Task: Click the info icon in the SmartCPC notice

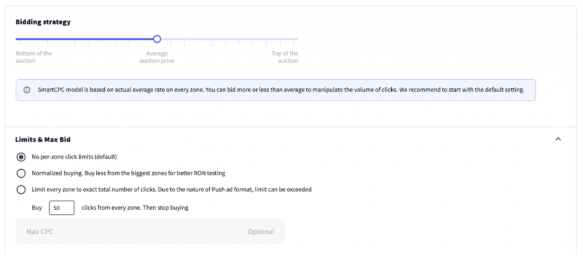Action: [27, 90]
